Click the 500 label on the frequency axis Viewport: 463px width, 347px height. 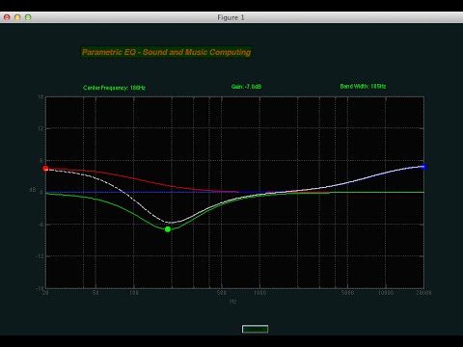[x=222, y=293]
